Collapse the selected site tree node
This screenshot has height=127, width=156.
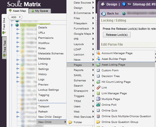point(12,25)
